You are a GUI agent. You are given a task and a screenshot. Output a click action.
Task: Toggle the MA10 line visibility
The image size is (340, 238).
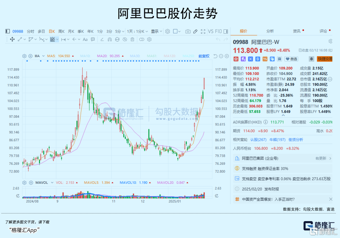(85, 56)
